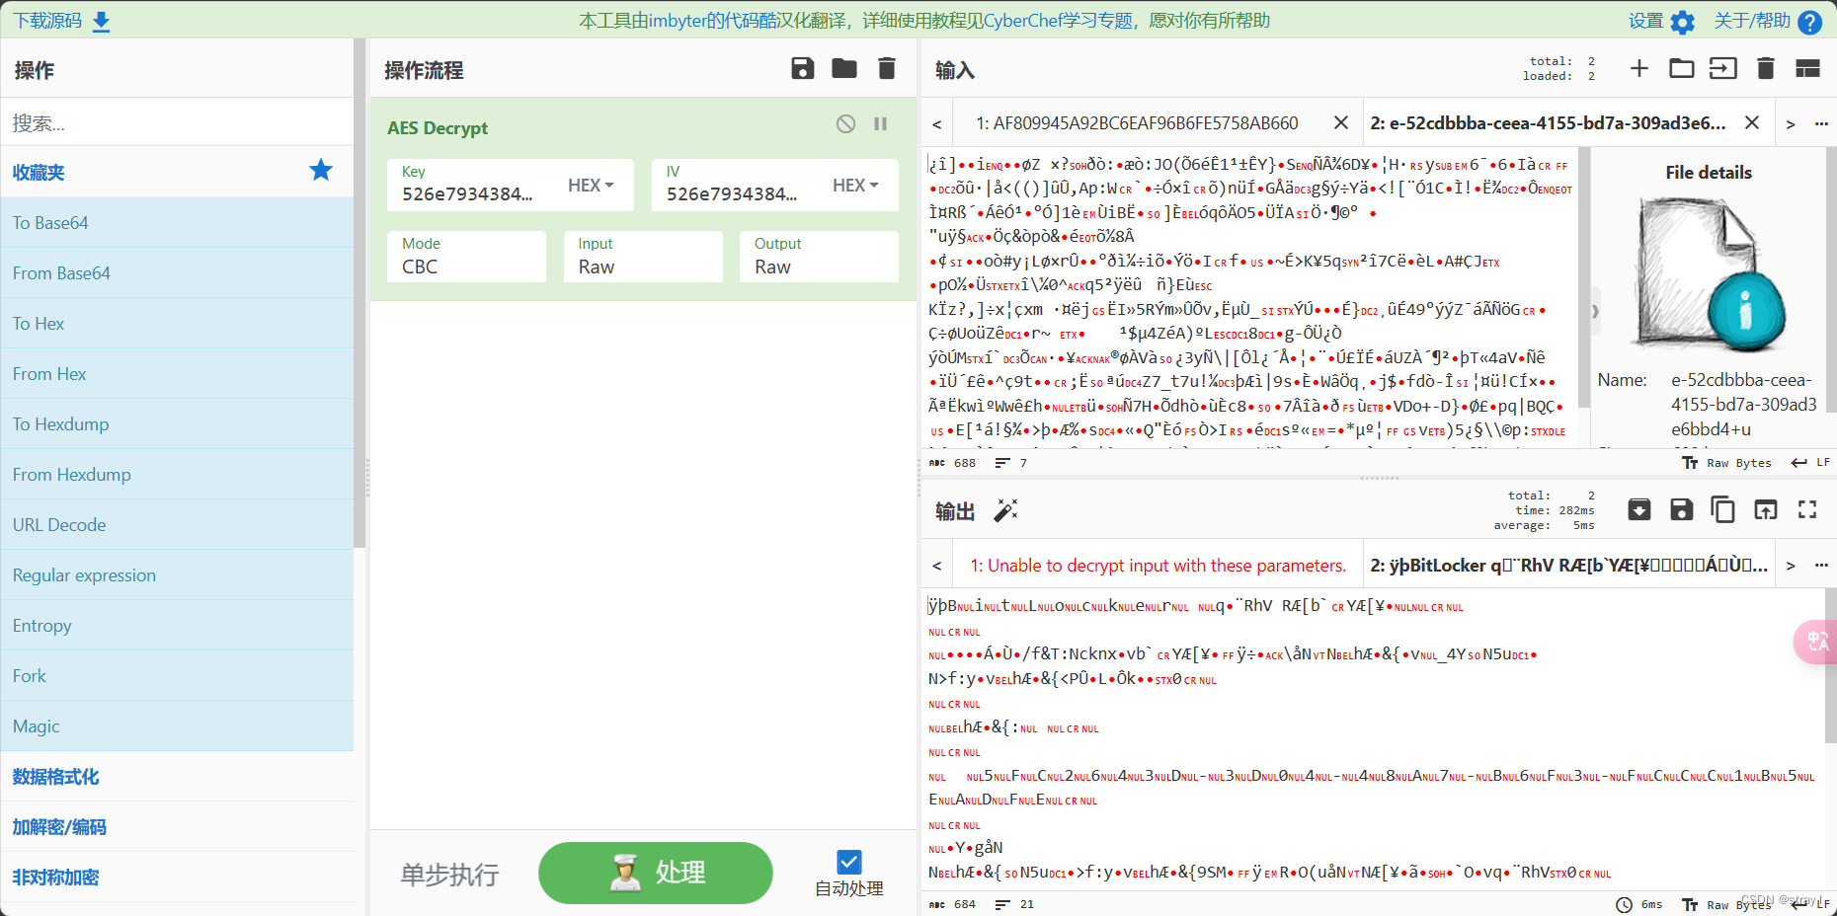Change Mode CBC selector
Viewport: 1837px width, 916px height.
(466, 257)
